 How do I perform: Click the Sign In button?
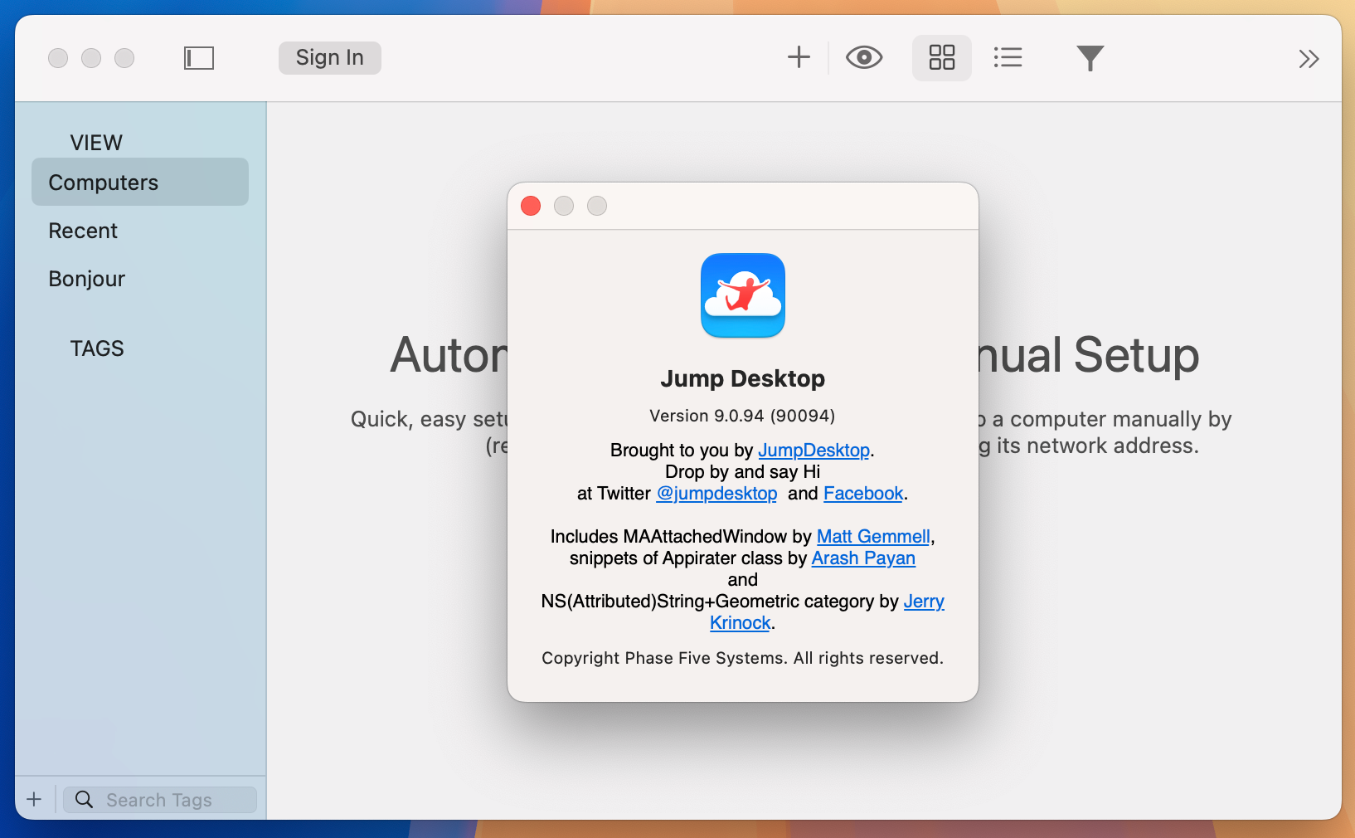click(330, 58)
